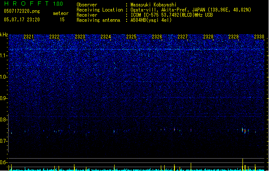Click the tallest yellow power spike near 2329
Image resolution: width=269 pixels, height=171 pixels.
(x=242, y=164)
